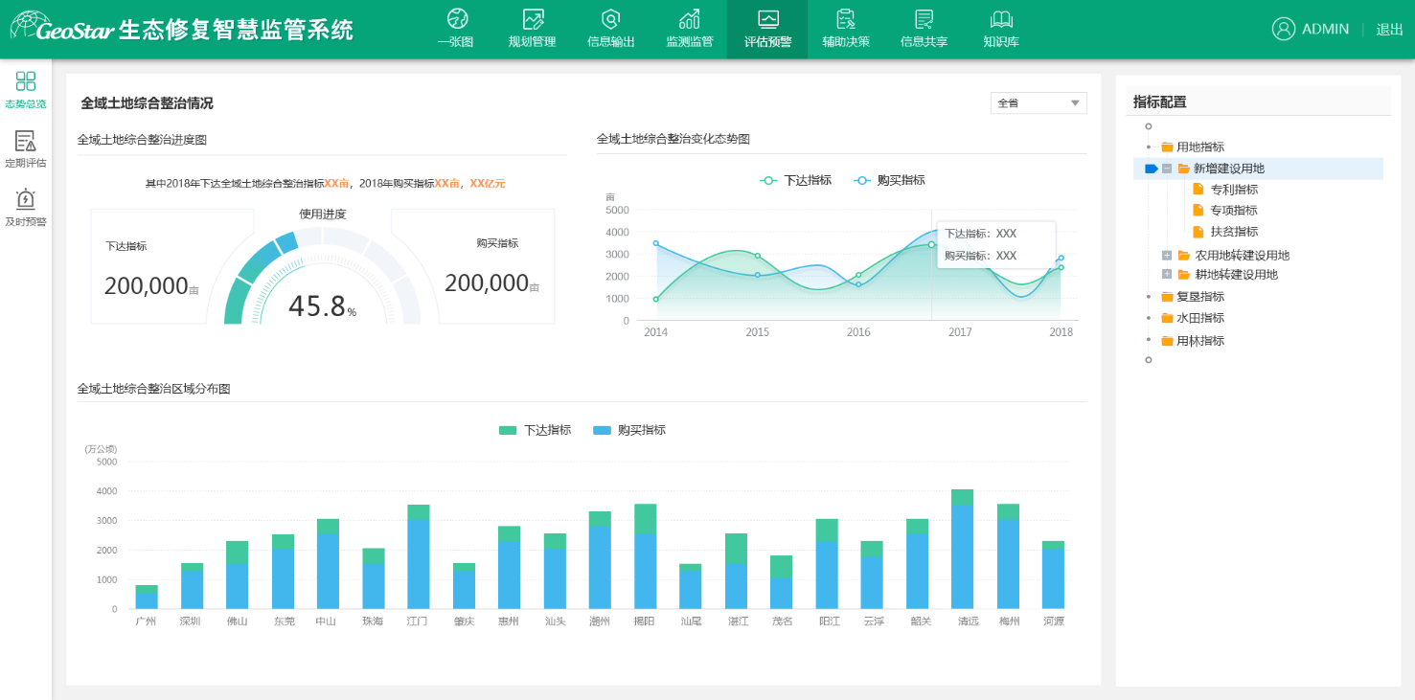Select the 用地指标 folder in the tree
The width and height of the screenshot is (1415, 700).
click(x=1192, y=147)
